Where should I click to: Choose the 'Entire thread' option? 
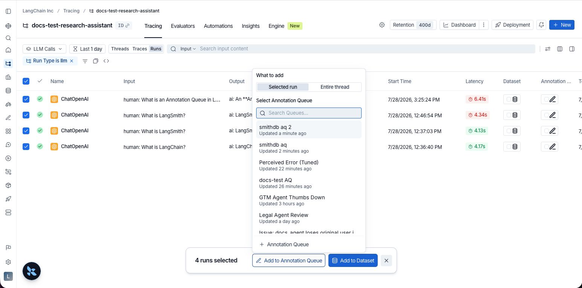(x=335, y=87)
